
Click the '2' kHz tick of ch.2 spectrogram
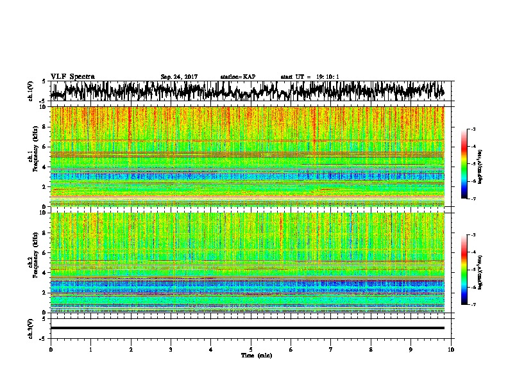[45, 293]
